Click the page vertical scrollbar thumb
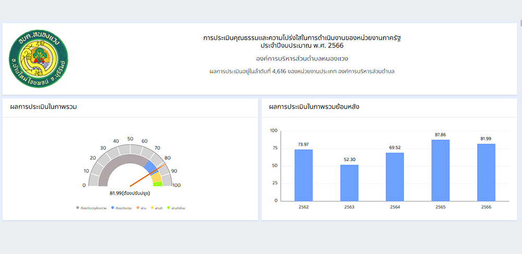The image size is (522, 254). [x=520, y=22]
